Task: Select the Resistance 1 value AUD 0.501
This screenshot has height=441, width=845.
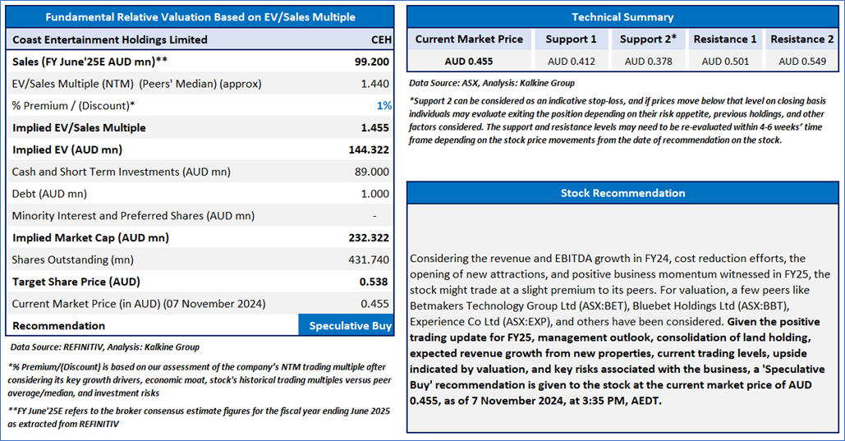Action: (x=725, y=62)
